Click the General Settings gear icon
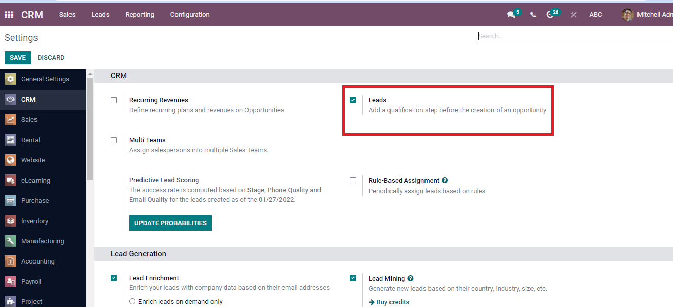 coord(10,79)
